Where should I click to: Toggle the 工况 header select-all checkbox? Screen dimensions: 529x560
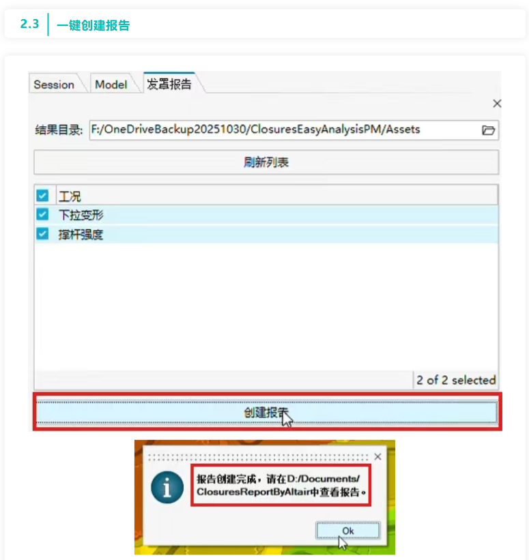42,195
